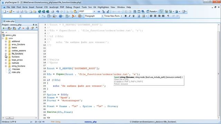Click the Undo arrow icon
Screen dimensions: 221x124
click(58, 11)
